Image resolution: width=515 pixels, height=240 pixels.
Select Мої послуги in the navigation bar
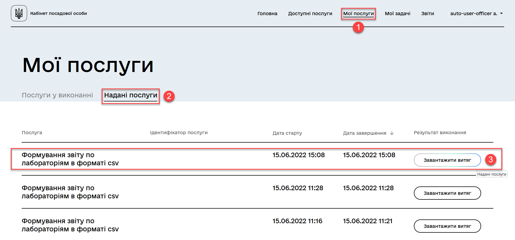tap(358, 14)
